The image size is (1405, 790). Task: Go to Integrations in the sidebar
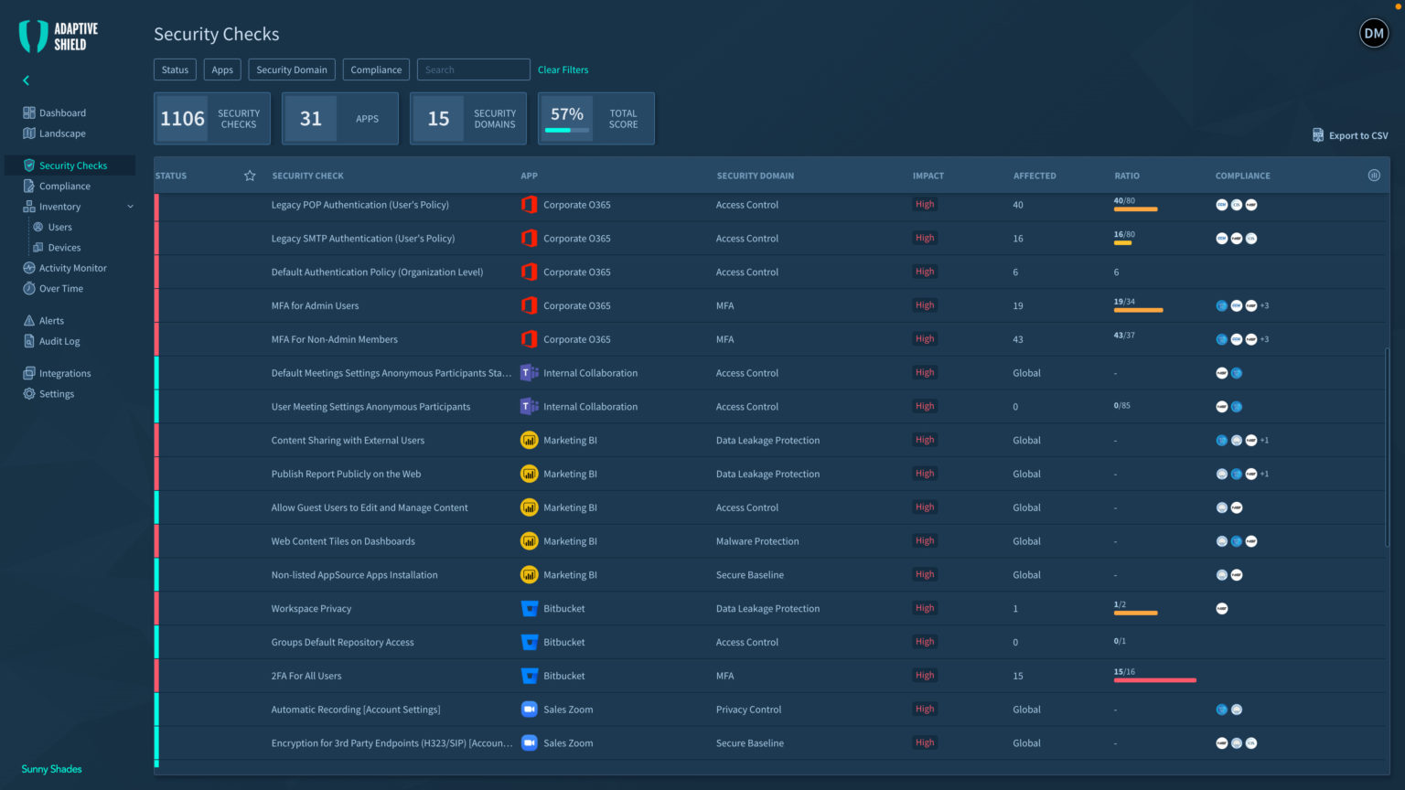(x=65, y=373)
